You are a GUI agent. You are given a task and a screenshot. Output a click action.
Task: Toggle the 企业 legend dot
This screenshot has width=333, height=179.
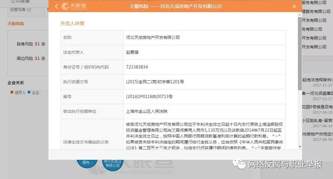coord(29,92)
